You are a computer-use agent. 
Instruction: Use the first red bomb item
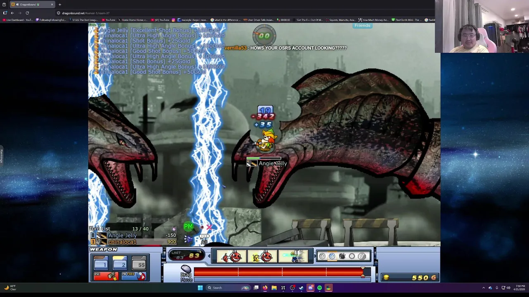[231, 256]
